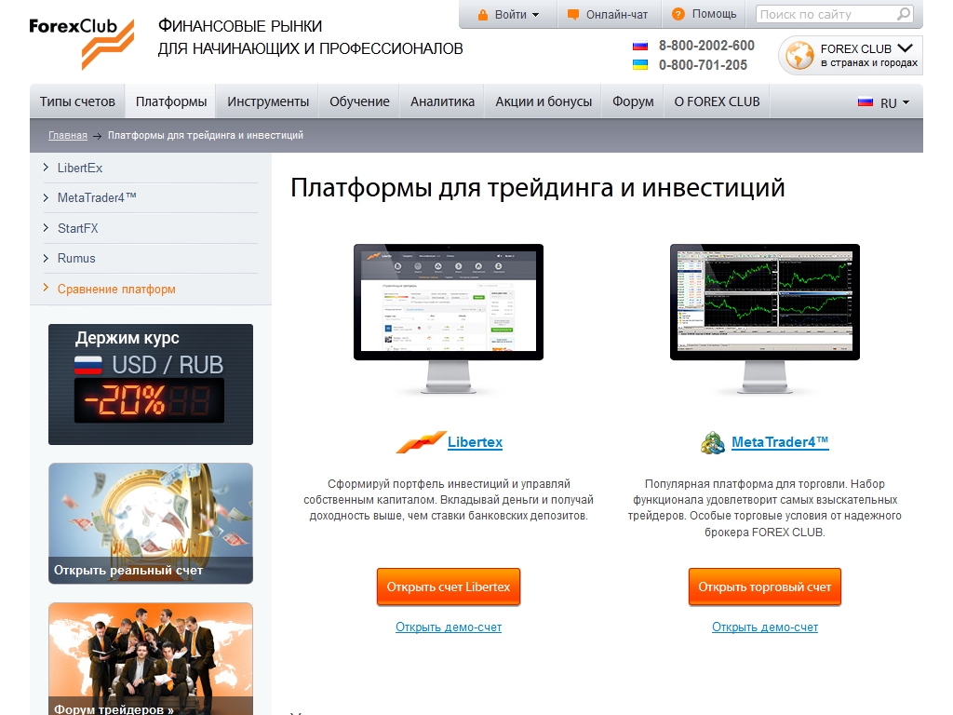Click the online chat bubble icon
Viewport: 953px width, 715px height.
coord(573,15)
